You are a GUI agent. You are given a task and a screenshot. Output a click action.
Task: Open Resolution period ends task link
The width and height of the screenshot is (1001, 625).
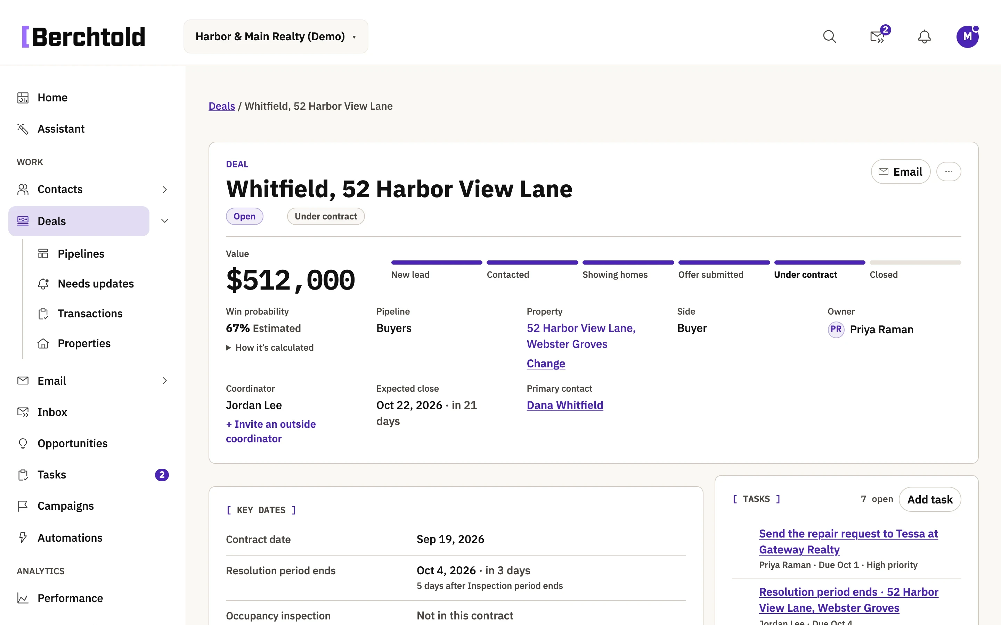(x=848, y=600)
